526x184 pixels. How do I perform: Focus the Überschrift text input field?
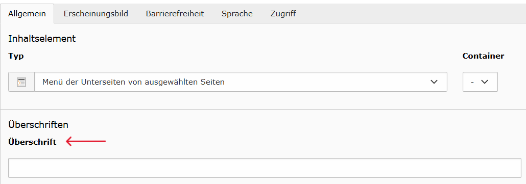[265, 168]
